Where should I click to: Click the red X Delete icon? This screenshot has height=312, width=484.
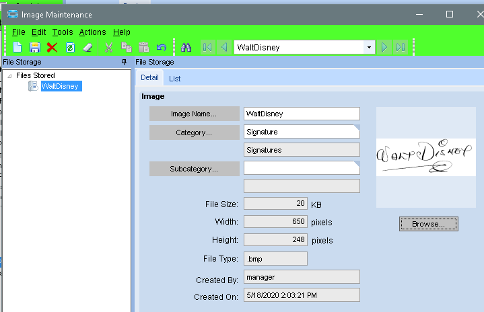[x=53, y=48]
